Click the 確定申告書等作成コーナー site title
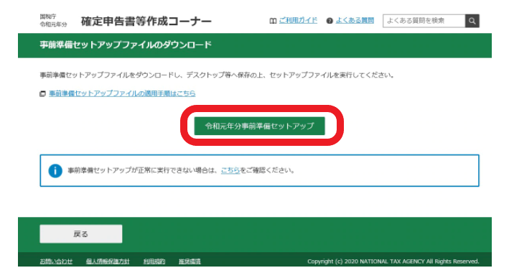Image resolution: width=509 pixels, height=273 pixels. click(x=146, y=21)
